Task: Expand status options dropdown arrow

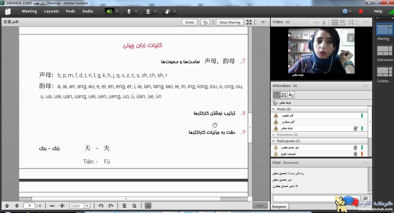Action: click(x=174, y=11)
